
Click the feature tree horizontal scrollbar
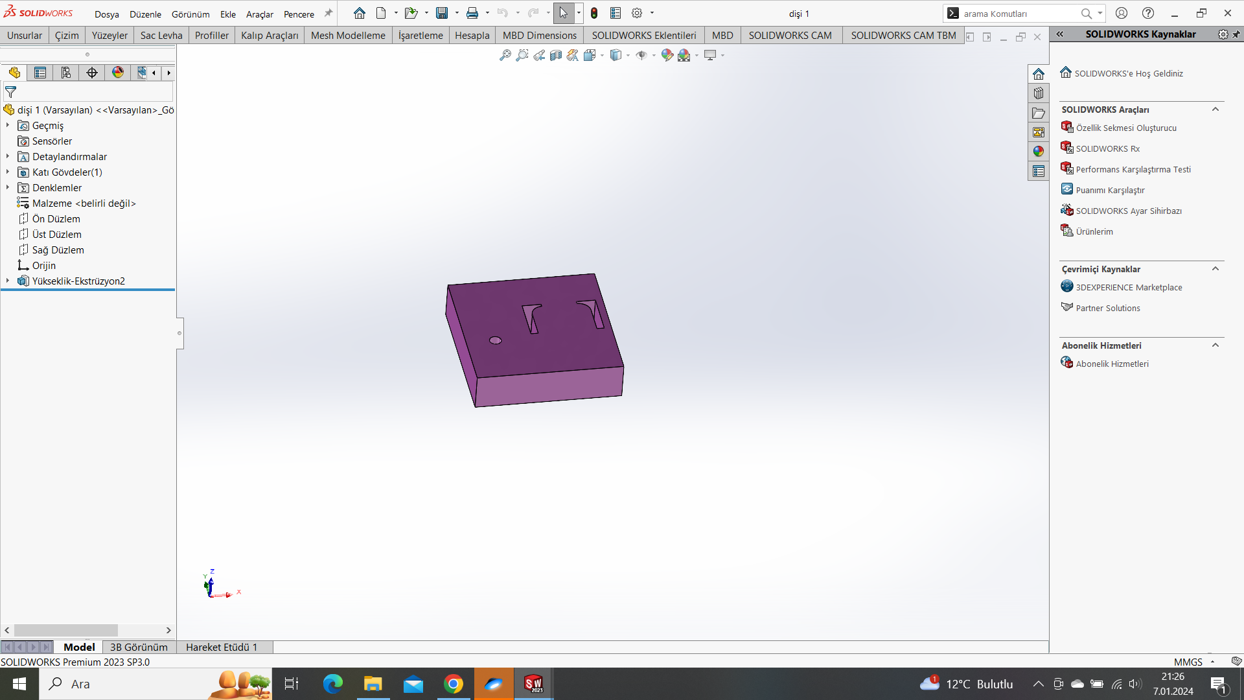(x=66, y=630)
